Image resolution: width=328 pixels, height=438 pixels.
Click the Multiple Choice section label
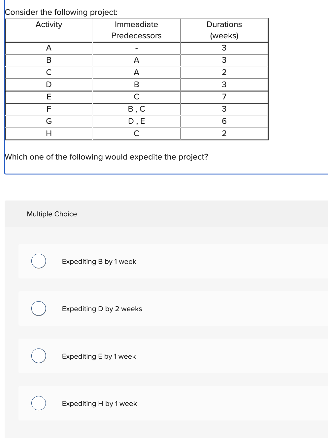click(51, 214)
